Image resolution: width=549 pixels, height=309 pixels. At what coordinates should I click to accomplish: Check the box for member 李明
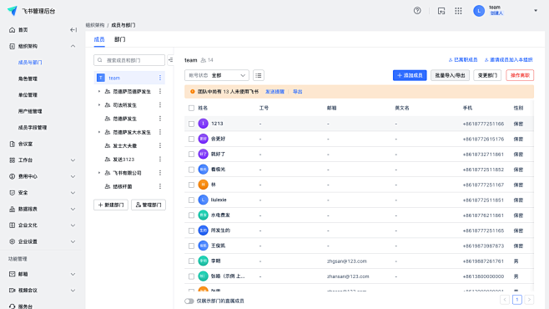point(191,261)
